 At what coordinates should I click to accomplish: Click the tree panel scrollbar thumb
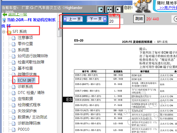click(x=59, y=29)
